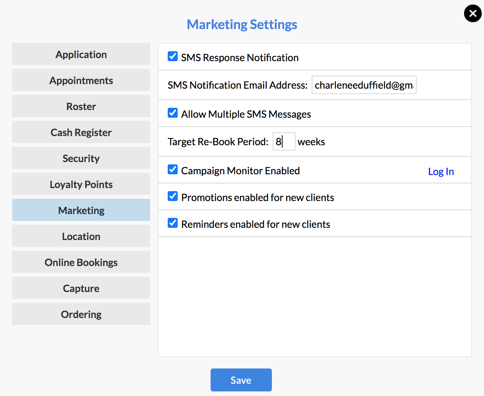Image resolution: width=484 pixels, height=396 pixels.
Task: Click the "Target Re-Book Period:" label
Action: tap(218, 141)
